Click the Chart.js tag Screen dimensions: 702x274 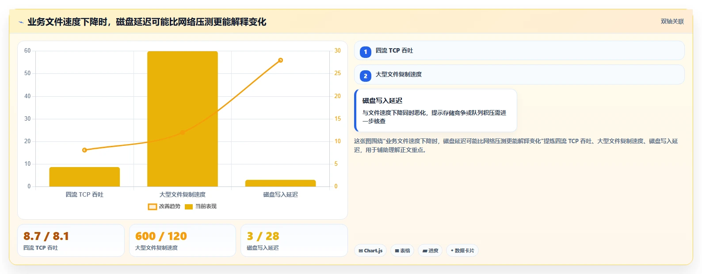(x=370, y=251)
